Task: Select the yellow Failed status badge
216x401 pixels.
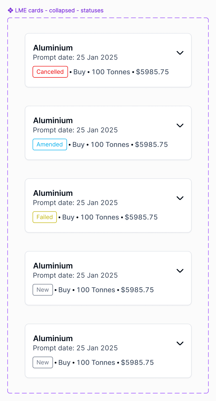Action: click(x=45, y=217)
